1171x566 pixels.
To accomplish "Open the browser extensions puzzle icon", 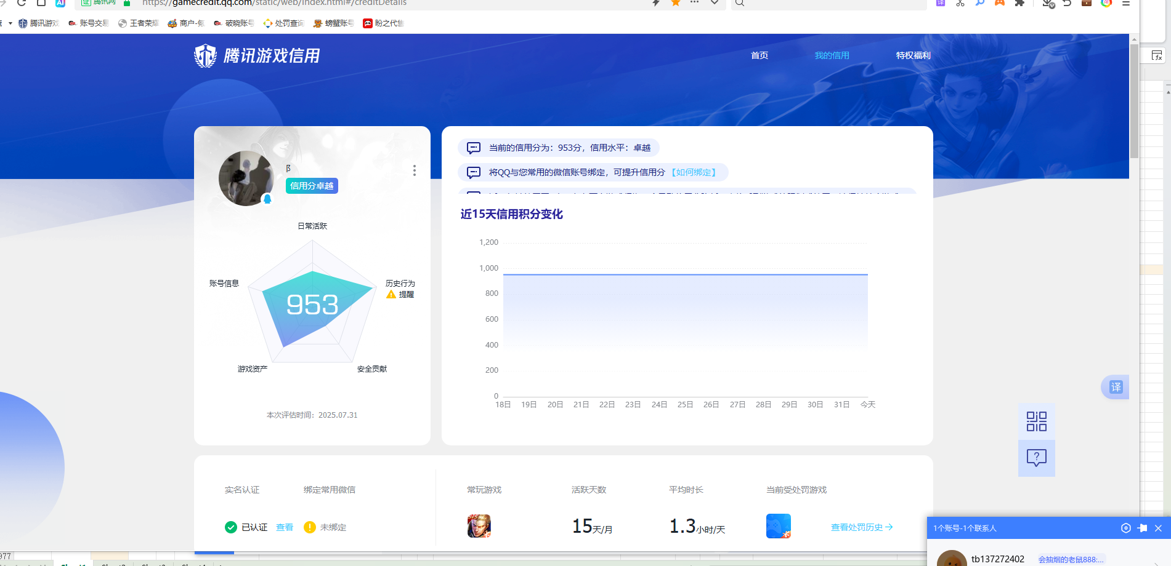I will (x=1019, y=3).
